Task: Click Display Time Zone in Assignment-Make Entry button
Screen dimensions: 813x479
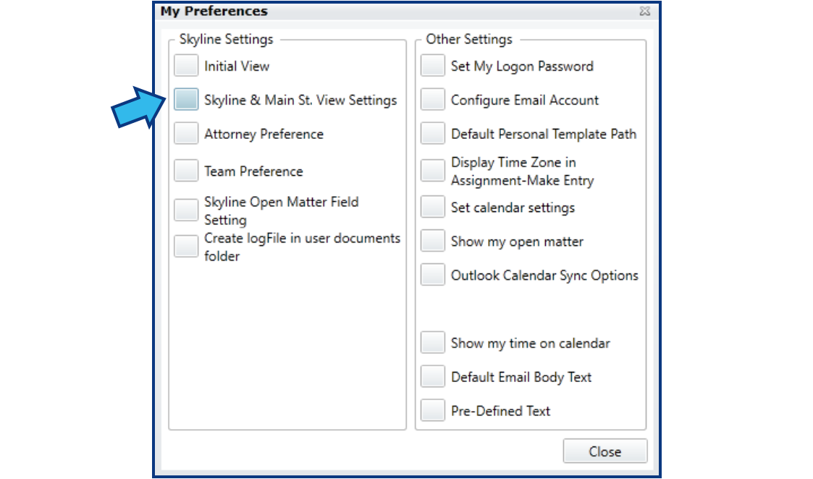Action: click(433, 171)
